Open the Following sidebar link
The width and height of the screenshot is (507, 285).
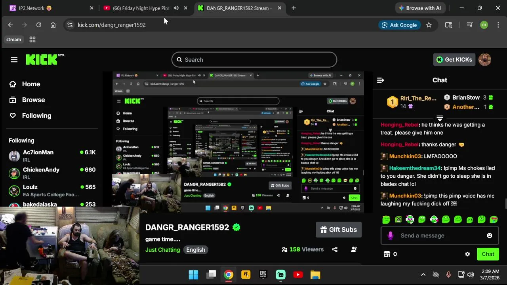30,116
